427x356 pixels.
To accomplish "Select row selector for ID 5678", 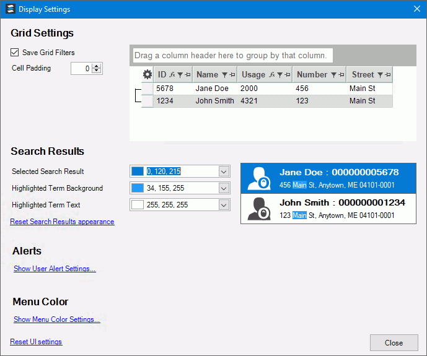I will (147, 89).
